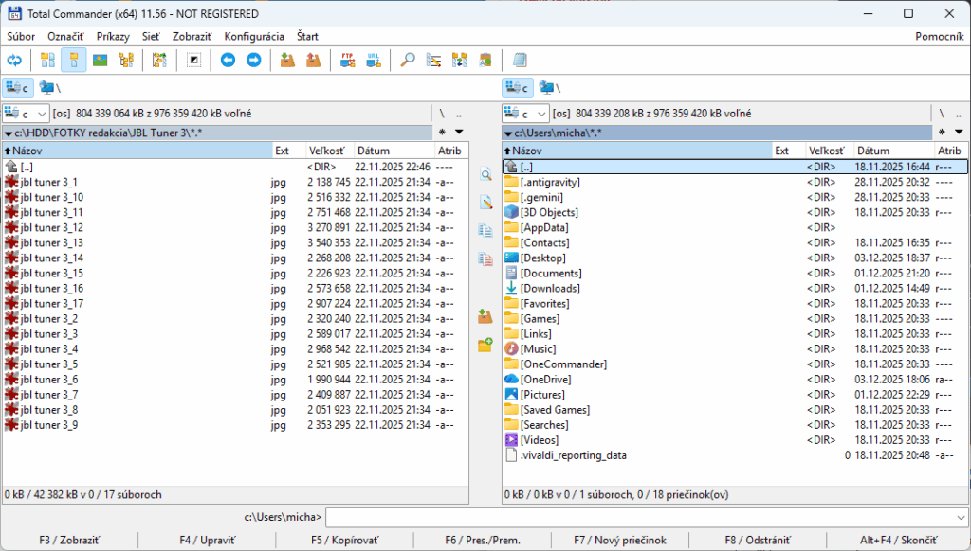Viewport: 971px width, 551px height.
Task: Click the edit file icon between panels
Action: tap(485, 202)
